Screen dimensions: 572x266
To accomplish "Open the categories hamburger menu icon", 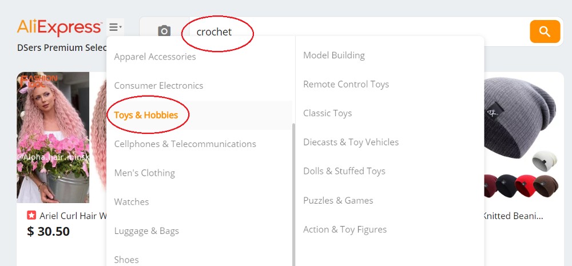I will pyautogui.click(x=116, y=27).
